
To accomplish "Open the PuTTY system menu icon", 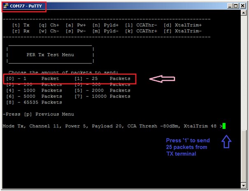I will coord(6,6).
